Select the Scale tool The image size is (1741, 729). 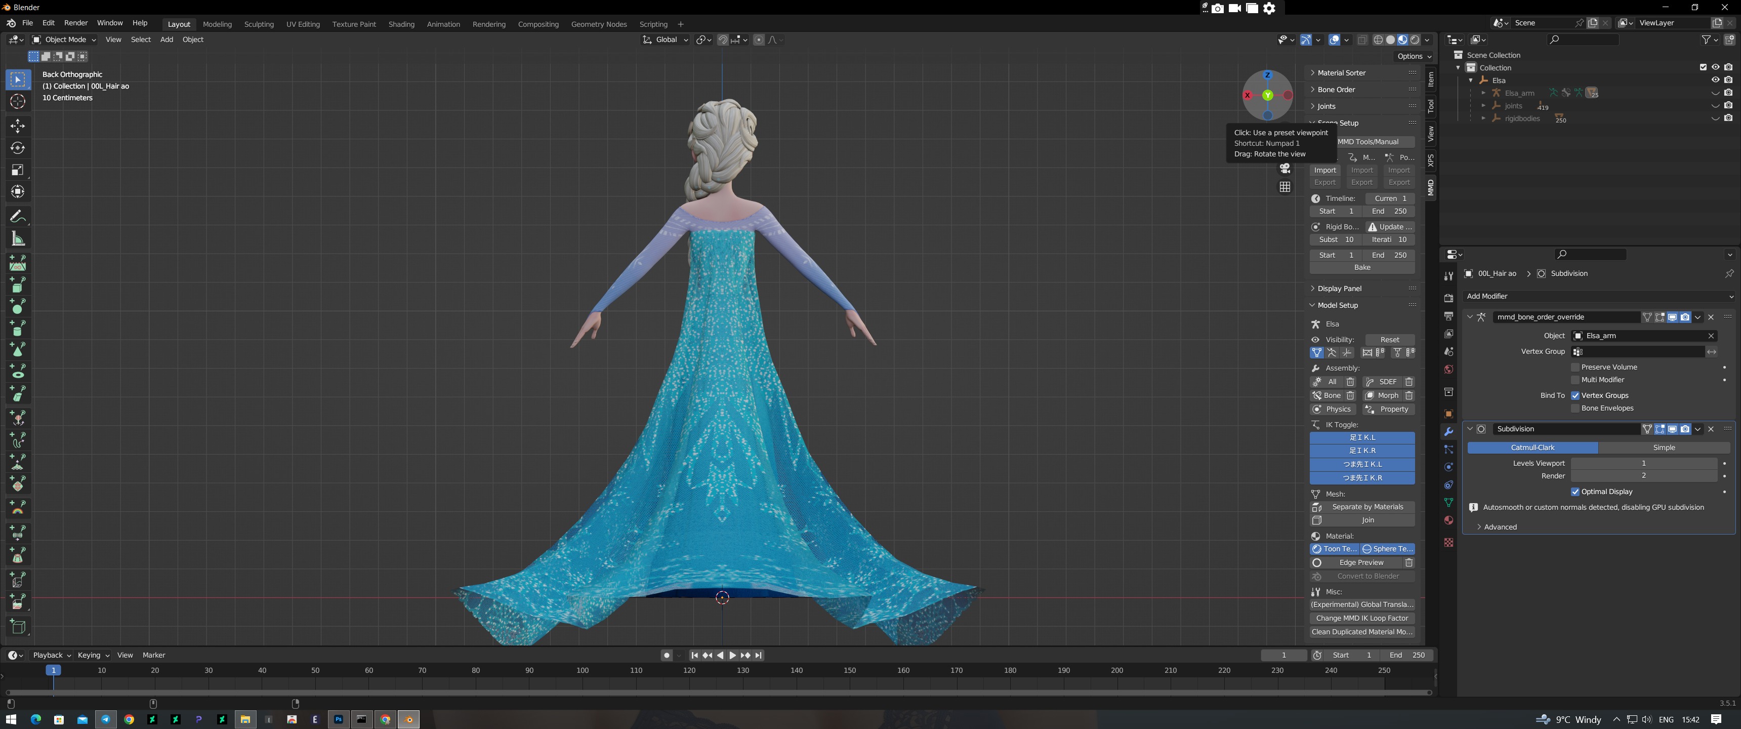pos(18,170)
